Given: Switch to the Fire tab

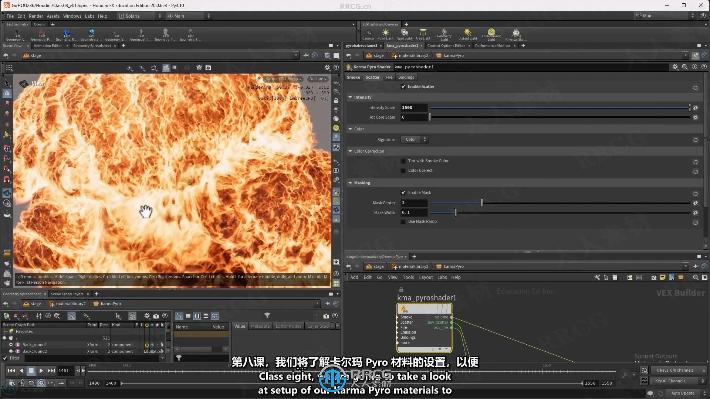Looking at the screenshot, I should click(389, 77).
